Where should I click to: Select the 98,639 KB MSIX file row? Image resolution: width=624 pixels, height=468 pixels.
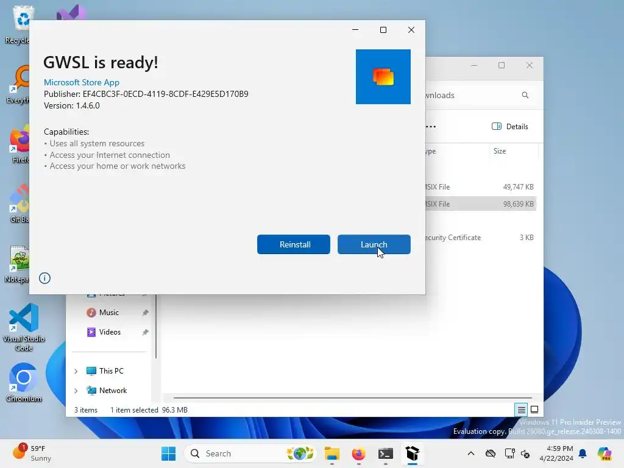(x=480, y=204)
